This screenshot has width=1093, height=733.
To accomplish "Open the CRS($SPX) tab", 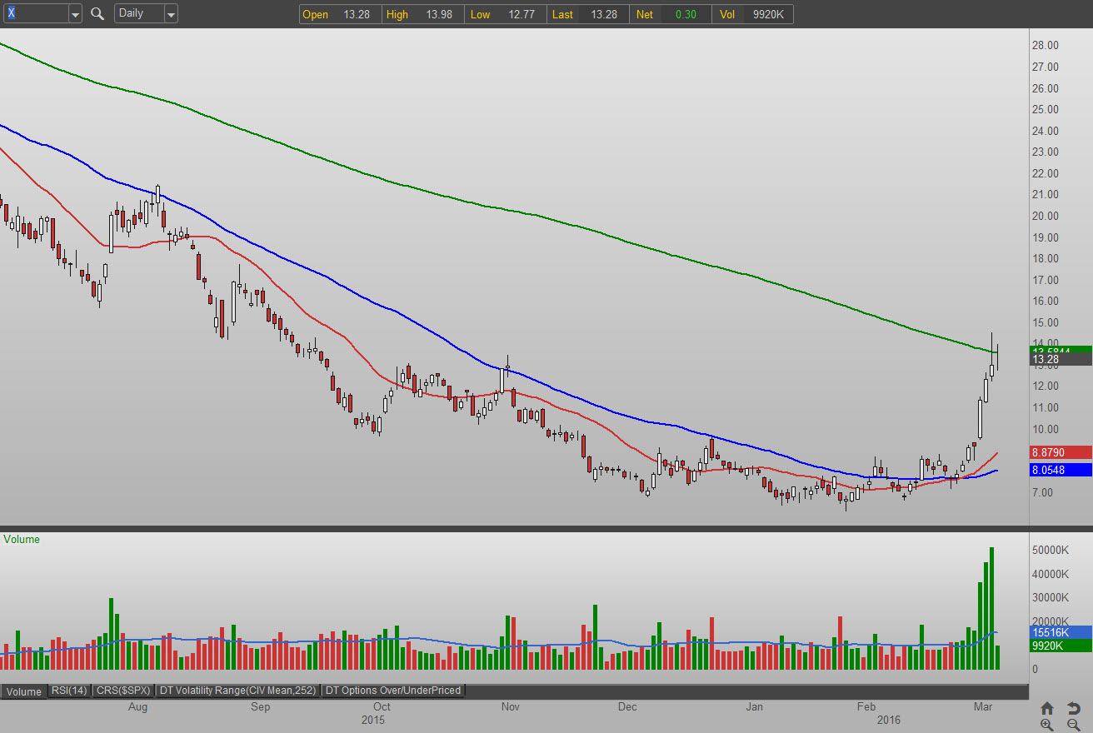I will coord(122,691).
